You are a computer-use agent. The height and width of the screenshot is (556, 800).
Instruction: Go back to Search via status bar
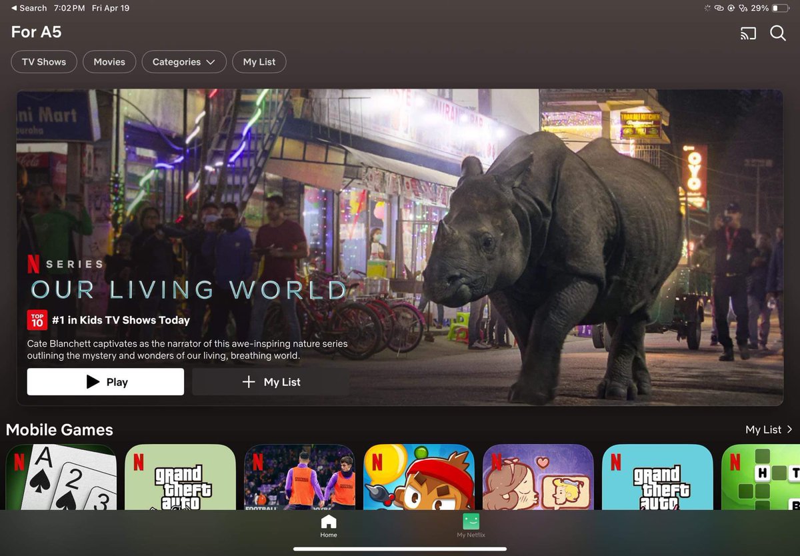pyautogui.click(x=29, y=8)
